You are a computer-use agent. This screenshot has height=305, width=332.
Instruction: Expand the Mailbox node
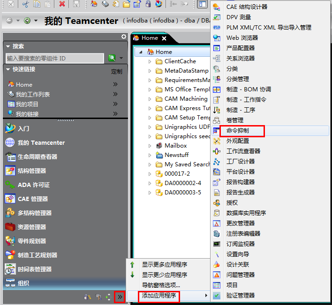[x=150, y=146]
